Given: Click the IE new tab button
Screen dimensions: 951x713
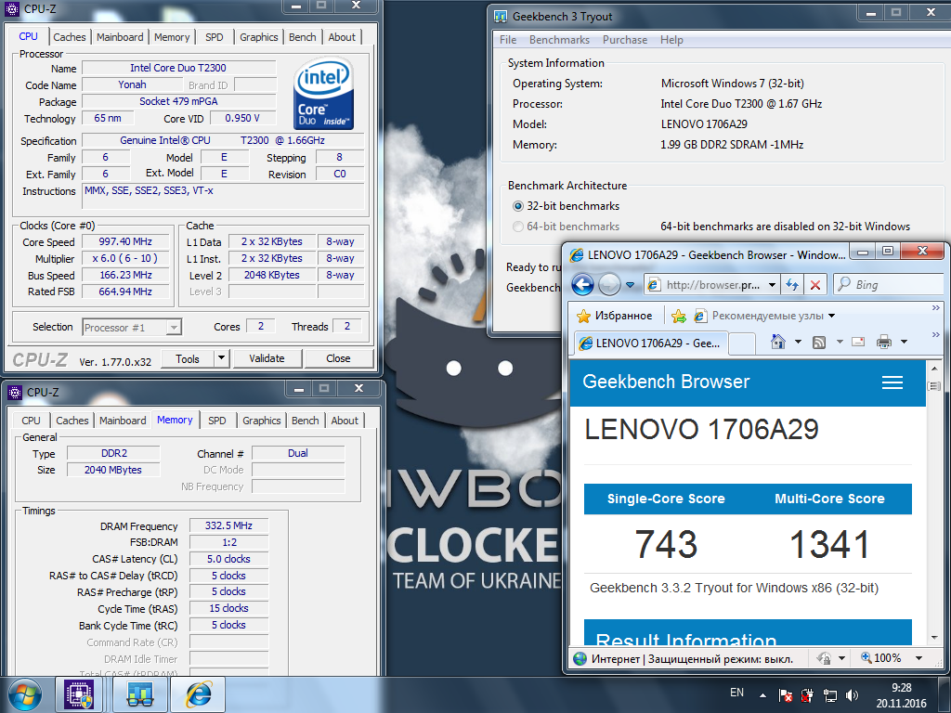Looking at the screenshot, I should [741, 344].
